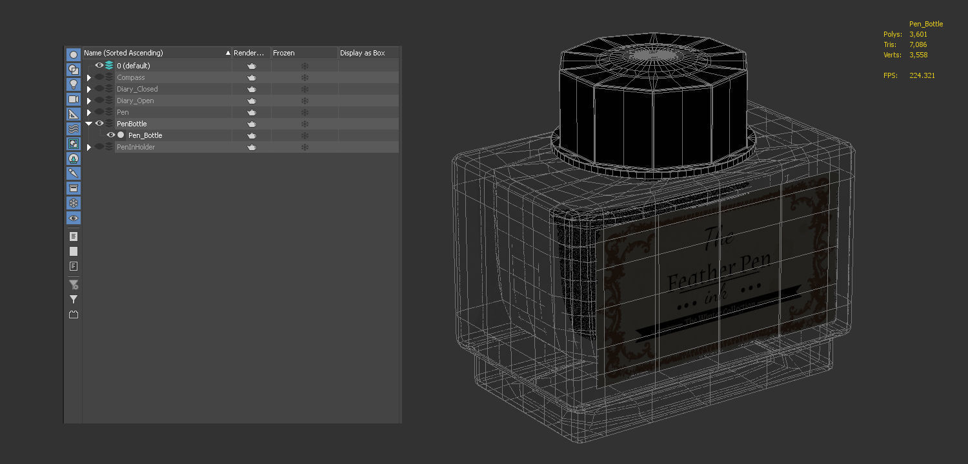
Task: Hide the Pen_Bottle object via eye icon
Action: pyautogui.click(x=111, y=135)
